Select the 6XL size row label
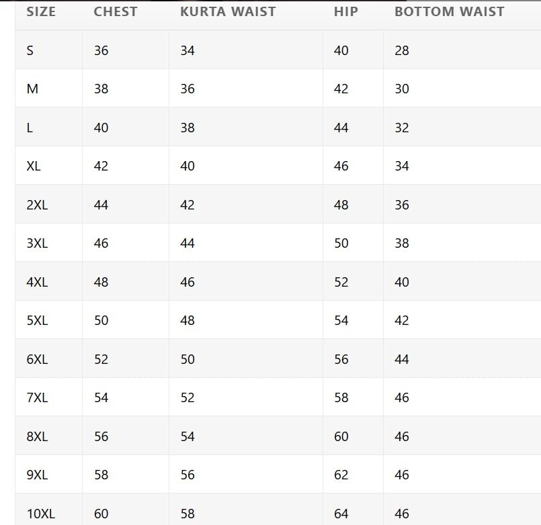 click(37, 360)
